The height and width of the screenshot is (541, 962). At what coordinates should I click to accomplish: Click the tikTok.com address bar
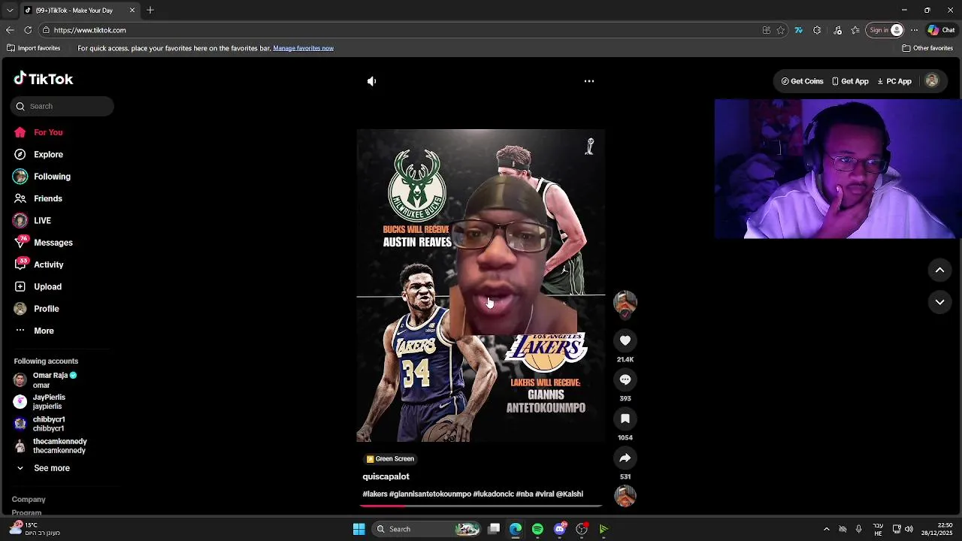click(x=398, y=30)
